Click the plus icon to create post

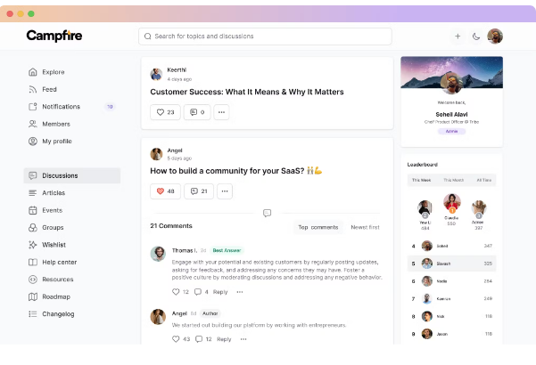pos(458,36)
